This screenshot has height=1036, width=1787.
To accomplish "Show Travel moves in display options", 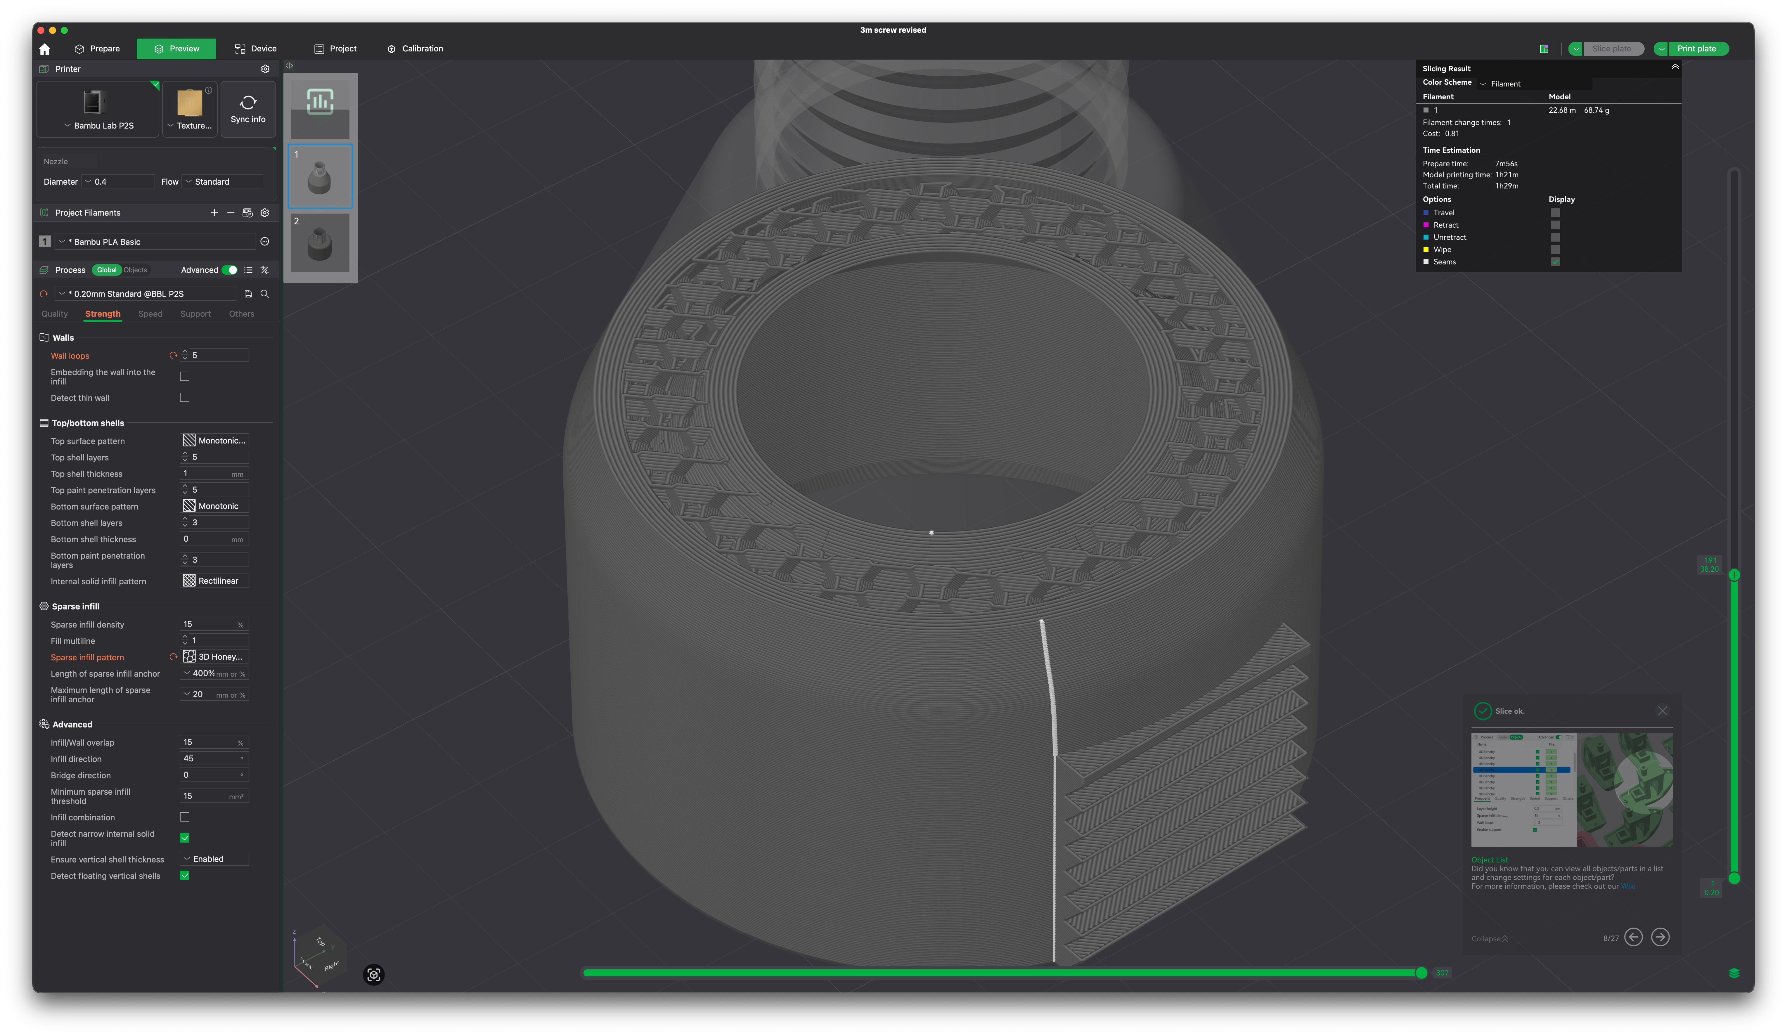I will point(1555,213).
